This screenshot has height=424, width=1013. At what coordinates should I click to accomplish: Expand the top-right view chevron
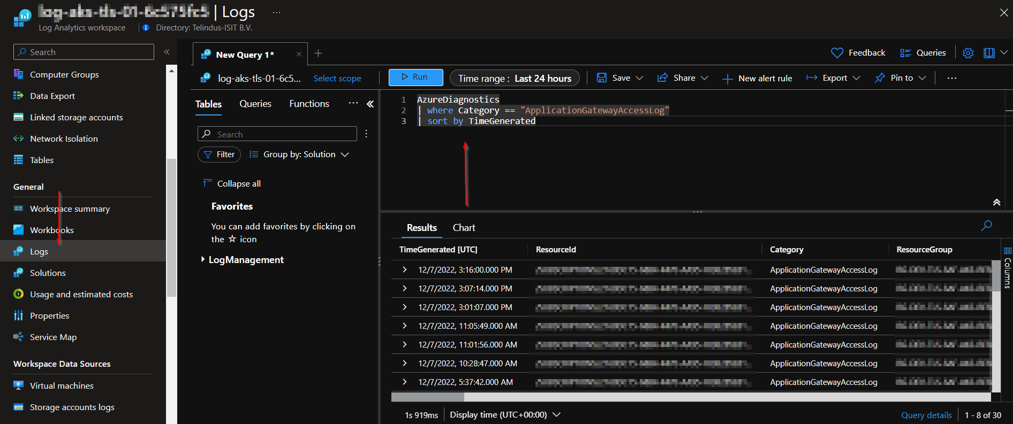point(1004,52)
